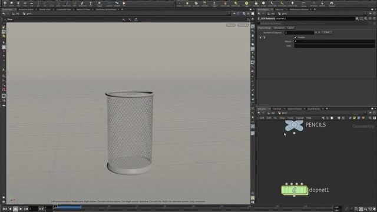Click parameter pane info icon
The image size is (377, 212).
click(x=370, y=18)
